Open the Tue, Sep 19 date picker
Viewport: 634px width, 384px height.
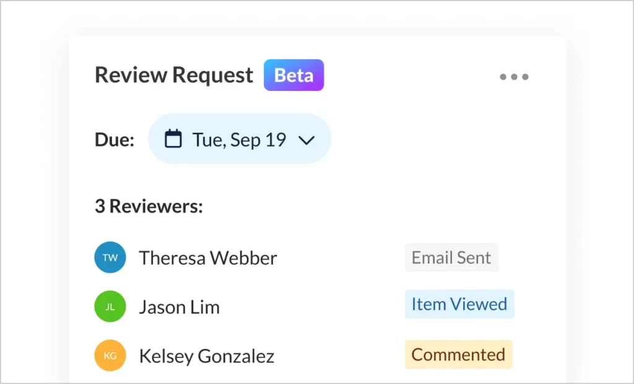(240, 139)
